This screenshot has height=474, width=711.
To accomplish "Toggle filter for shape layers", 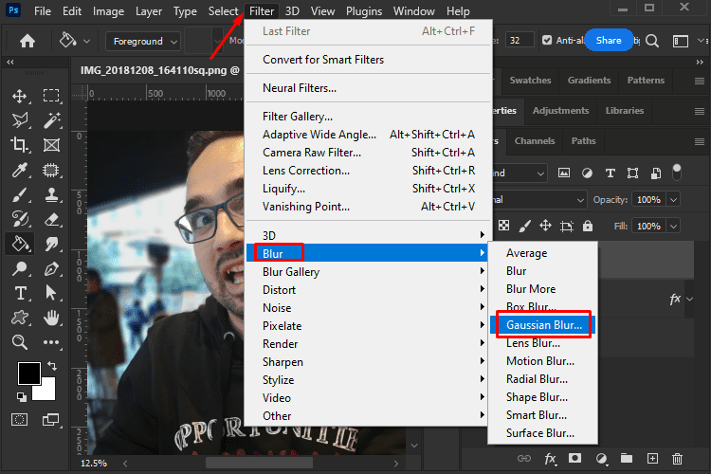I will [x=632, y=173].
